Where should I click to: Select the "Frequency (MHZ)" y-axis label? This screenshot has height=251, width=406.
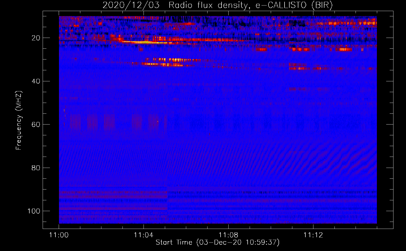tap(19, 120)
